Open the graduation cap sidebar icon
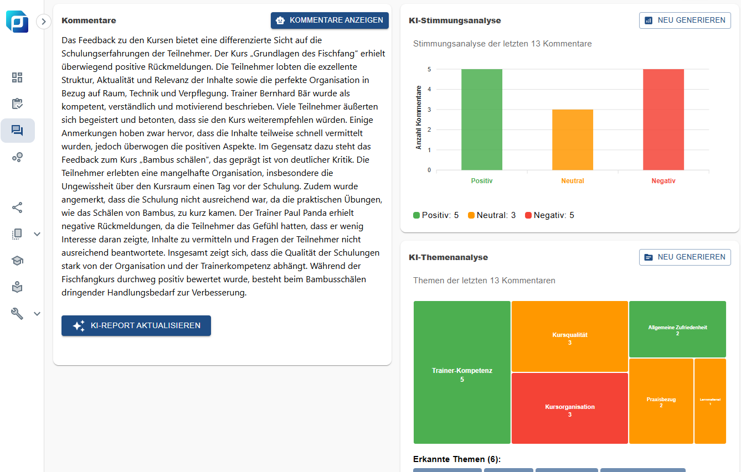Viewport: 741px width, 472px height. tap(17, 261)
